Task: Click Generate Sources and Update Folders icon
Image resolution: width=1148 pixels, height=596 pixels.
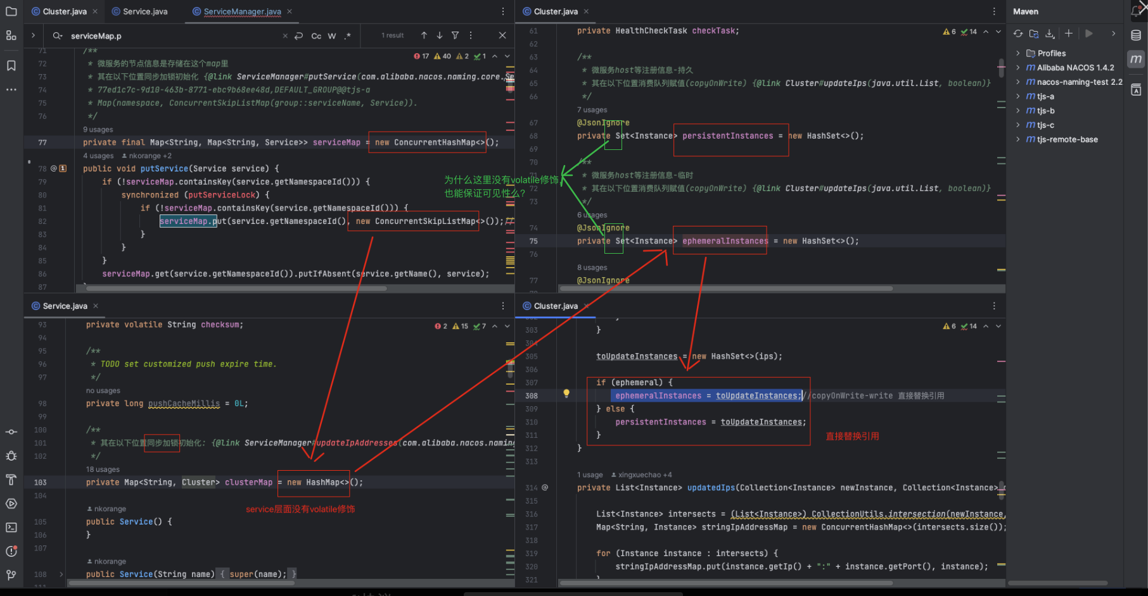Action: (1034, 34)
